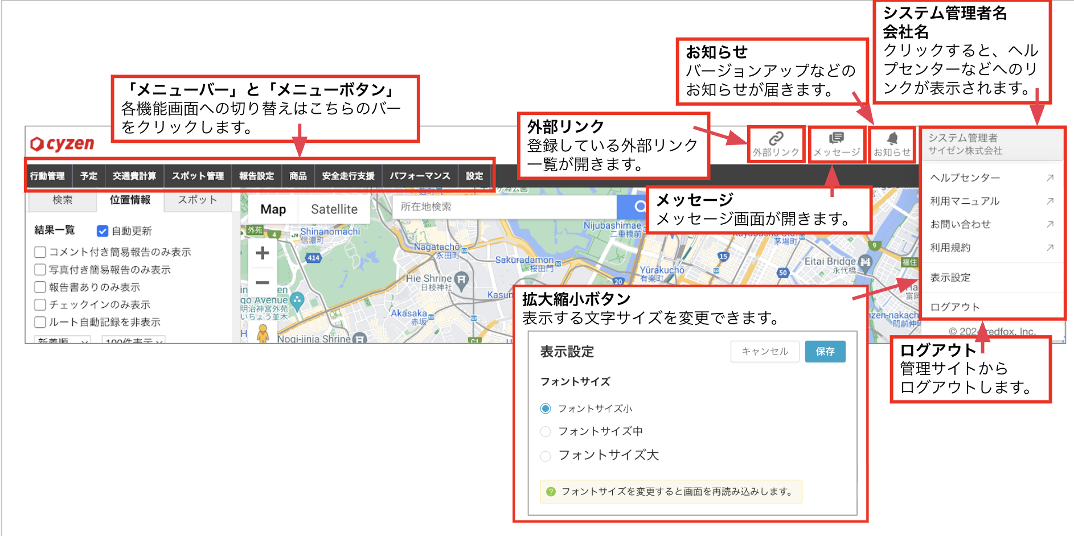The height and width of the screenshot is (536, 1074).
Task: Open 利用マニュアル external link arrow
Action: point(1050,201)
